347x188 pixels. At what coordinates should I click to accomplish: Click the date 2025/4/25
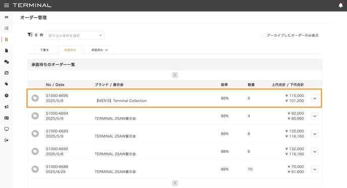point(55,172)
